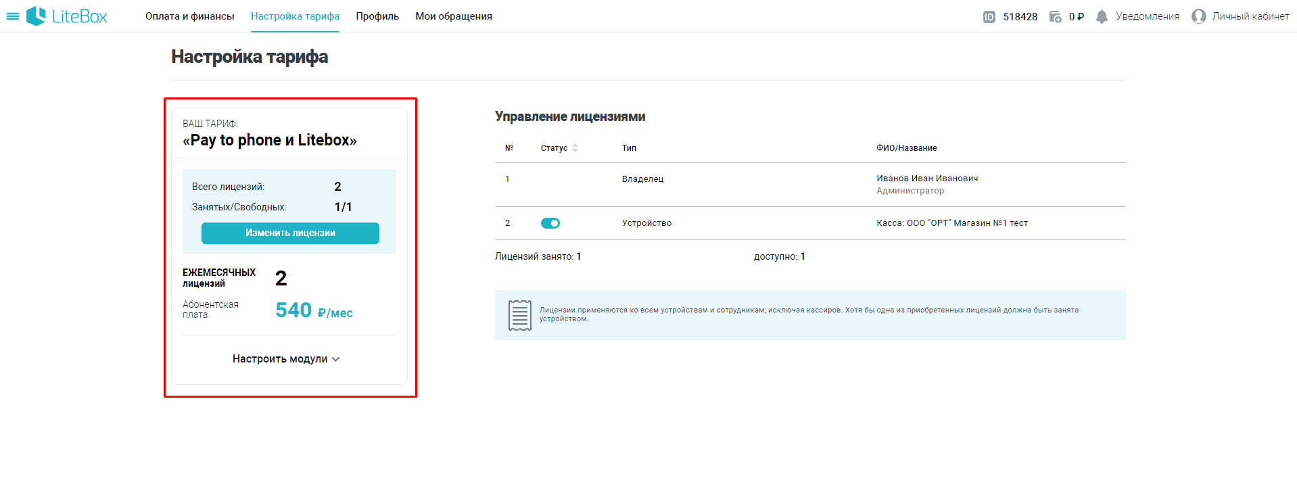Click the Администратор role text
The image size is (1297, 489).
pos(910,191)
